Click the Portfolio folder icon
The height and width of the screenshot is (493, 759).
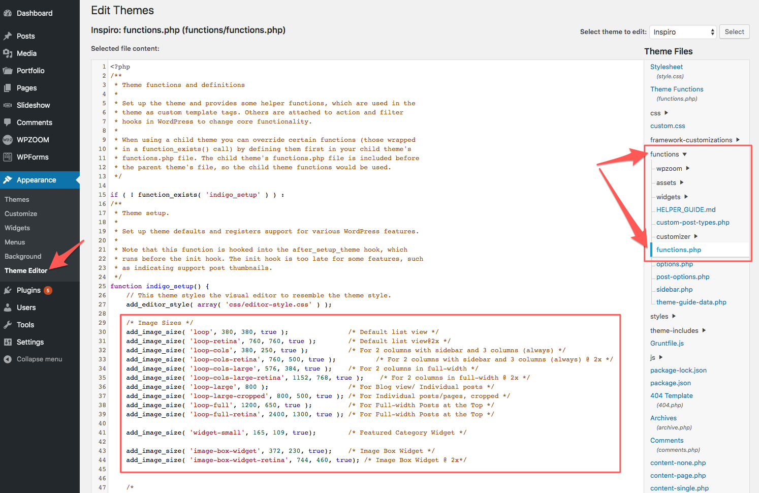click(8, 71)
